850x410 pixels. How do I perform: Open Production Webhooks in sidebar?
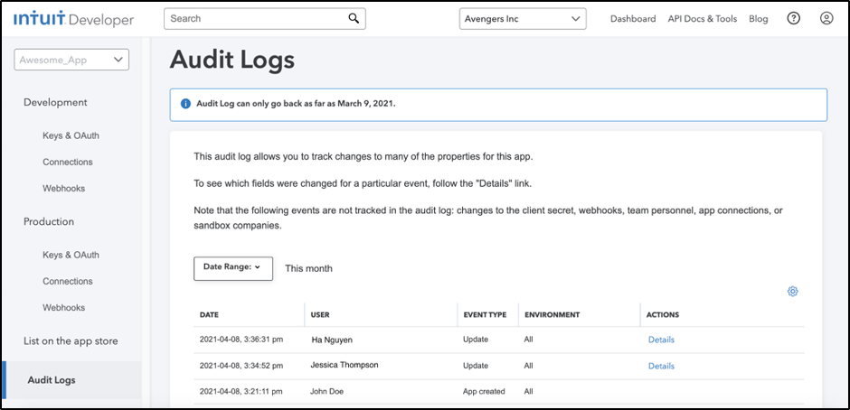[64, 307]
